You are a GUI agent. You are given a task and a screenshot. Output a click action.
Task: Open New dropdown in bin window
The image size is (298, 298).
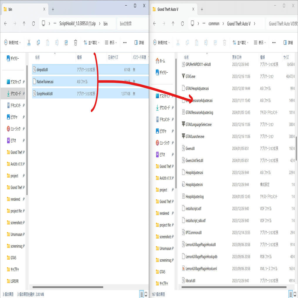tap(12, 42)
